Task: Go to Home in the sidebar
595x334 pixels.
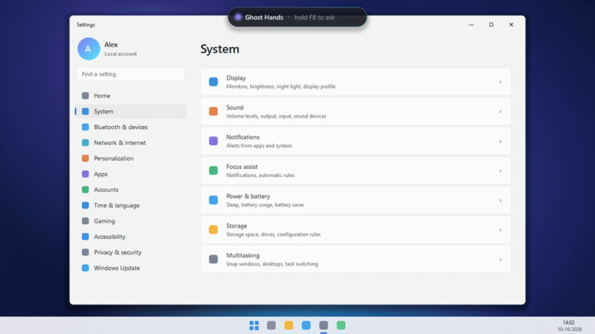Action: pos(131,96)
